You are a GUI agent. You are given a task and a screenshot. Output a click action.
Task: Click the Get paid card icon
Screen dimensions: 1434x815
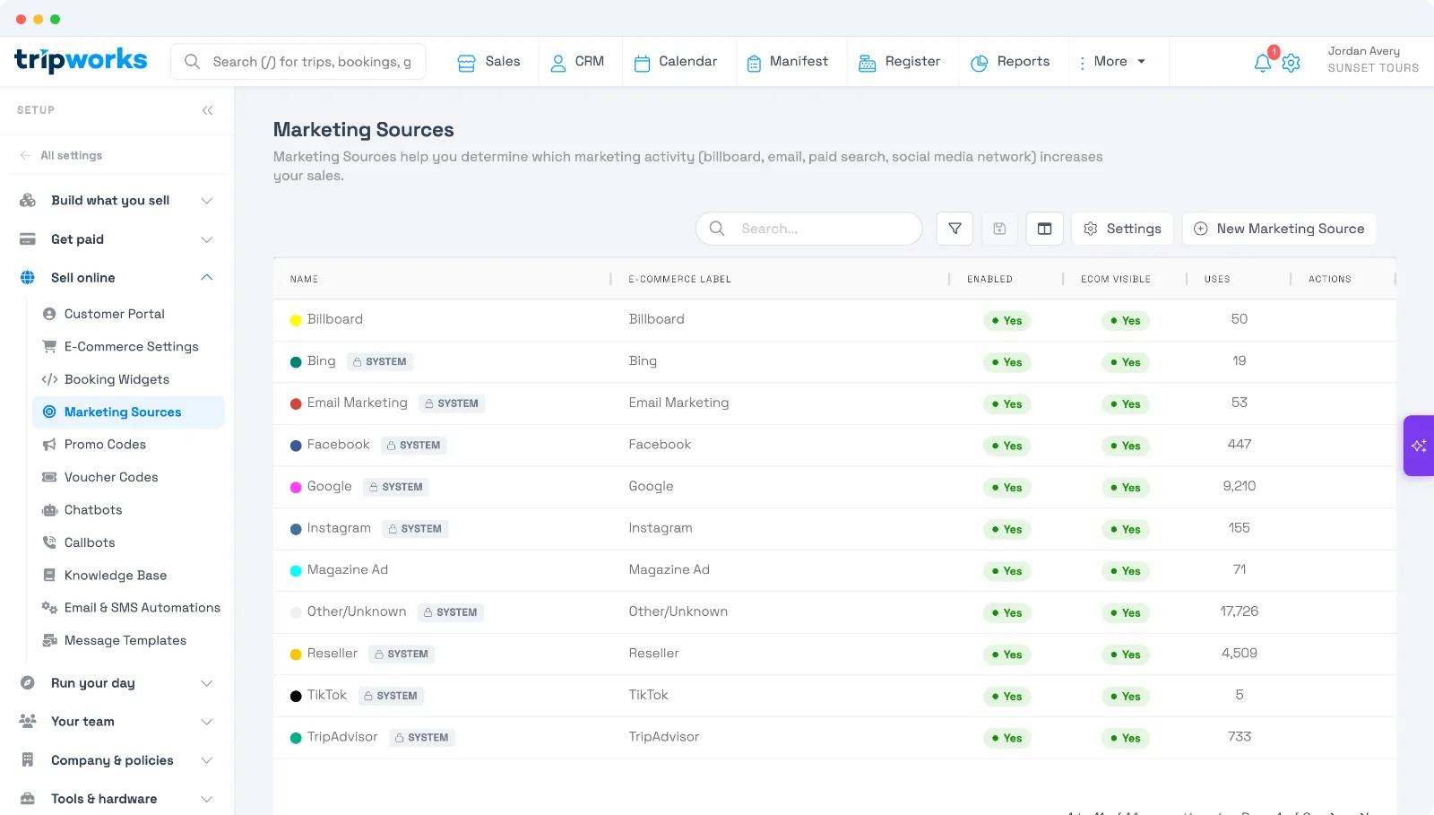[x=28, y=239]
